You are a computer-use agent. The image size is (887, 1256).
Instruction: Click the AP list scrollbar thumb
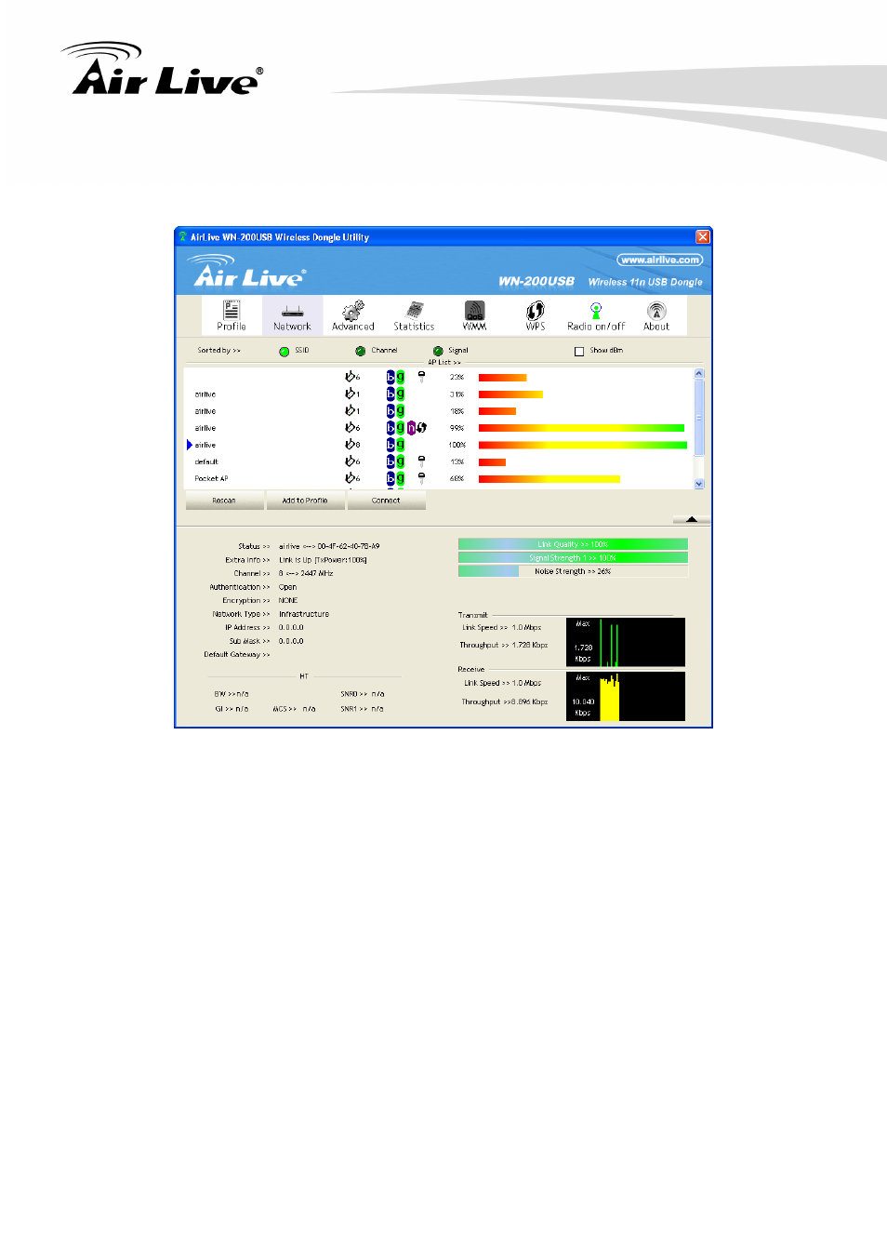coord(699,417)
